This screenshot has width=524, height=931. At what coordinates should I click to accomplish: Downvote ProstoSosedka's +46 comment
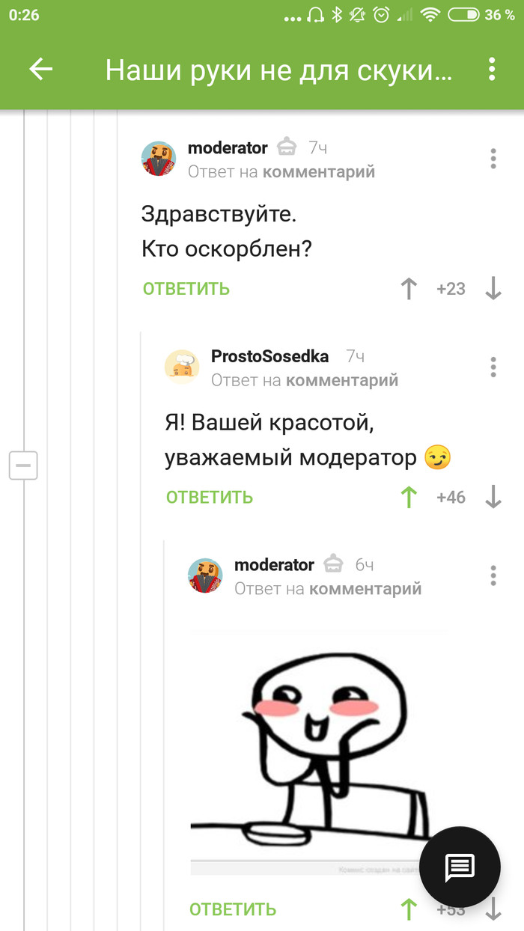tap(493, 497)
